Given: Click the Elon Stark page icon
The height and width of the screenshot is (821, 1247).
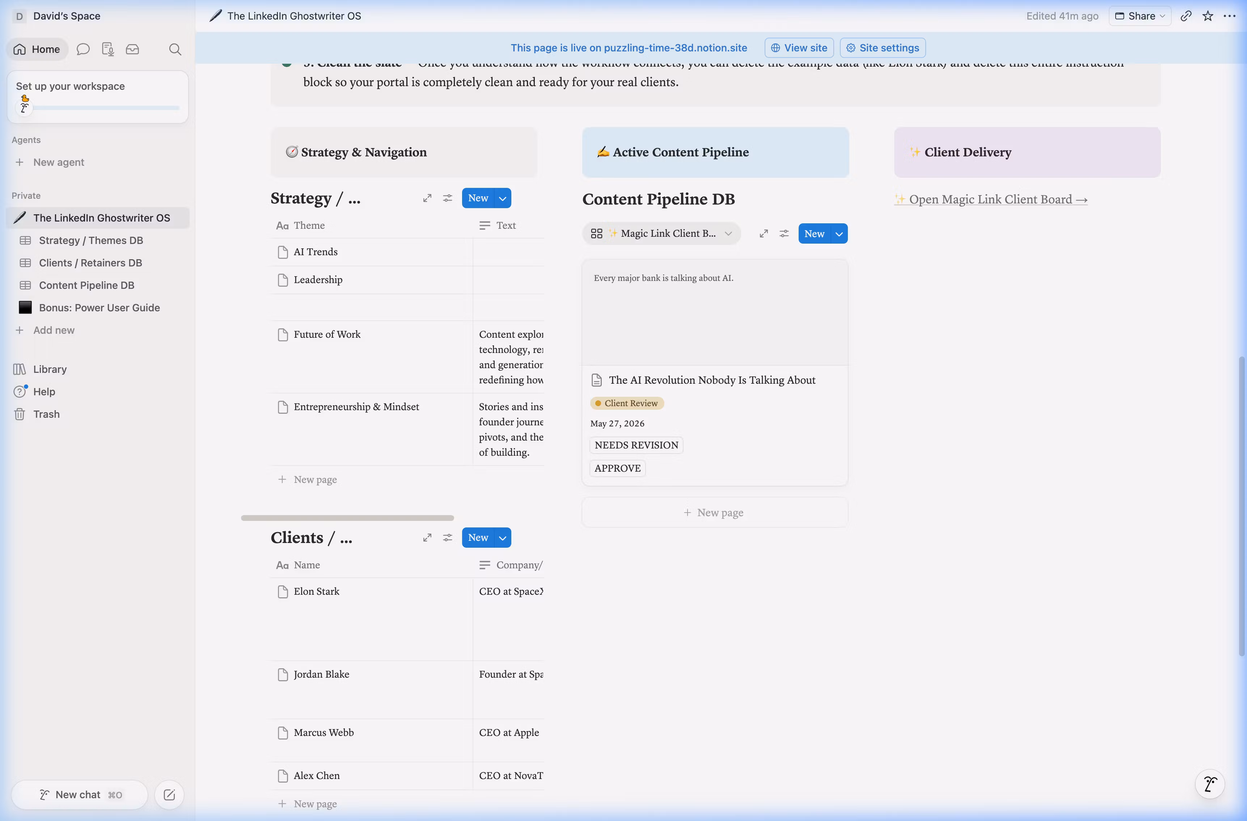Looking at the screenshot, I should click(x=283, y=592).
